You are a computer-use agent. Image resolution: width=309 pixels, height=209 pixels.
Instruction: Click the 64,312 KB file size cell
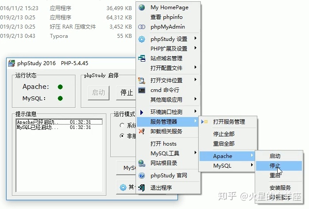(119, 18)
